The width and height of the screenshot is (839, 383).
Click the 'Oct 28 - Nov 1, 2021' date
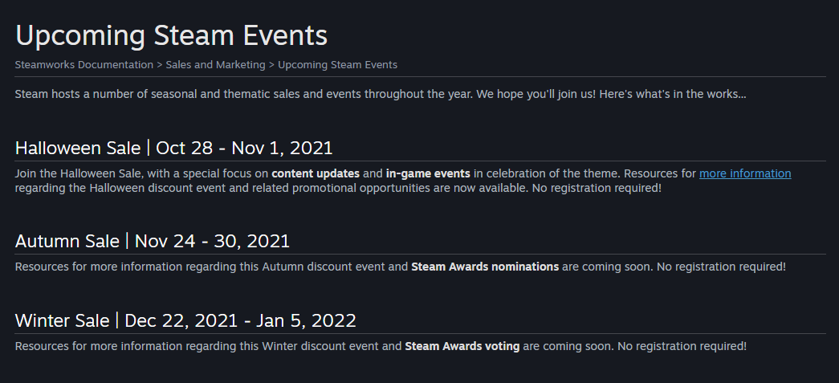pyautogui.click(x=244, y=148)
